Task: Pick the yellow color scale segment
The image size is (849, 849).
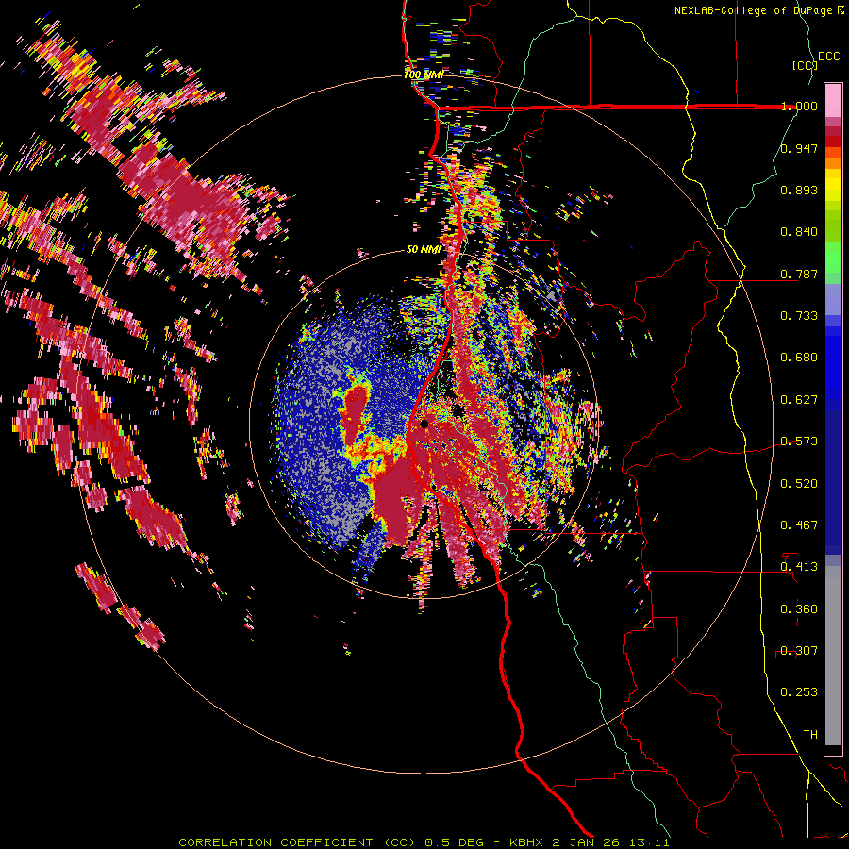Action: point(833,185)
